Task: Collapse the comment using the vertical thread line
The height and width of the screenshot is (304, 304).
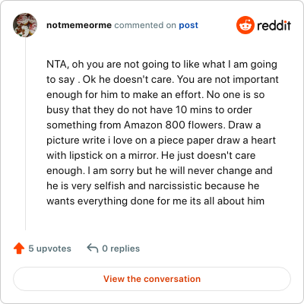Action: [x=25, y=134]
